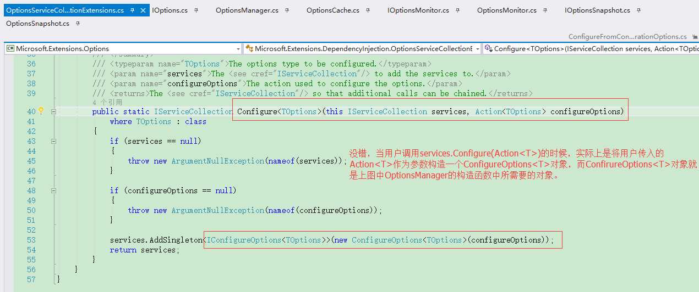Image resolution: width=699 pixels, height=292 pixels.
Task: Collapse the Configure method at line 40
Action: click(53, 111)
